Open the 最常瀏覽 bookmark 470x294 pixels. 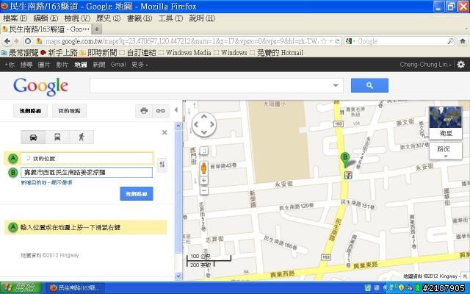click(20, 53)
